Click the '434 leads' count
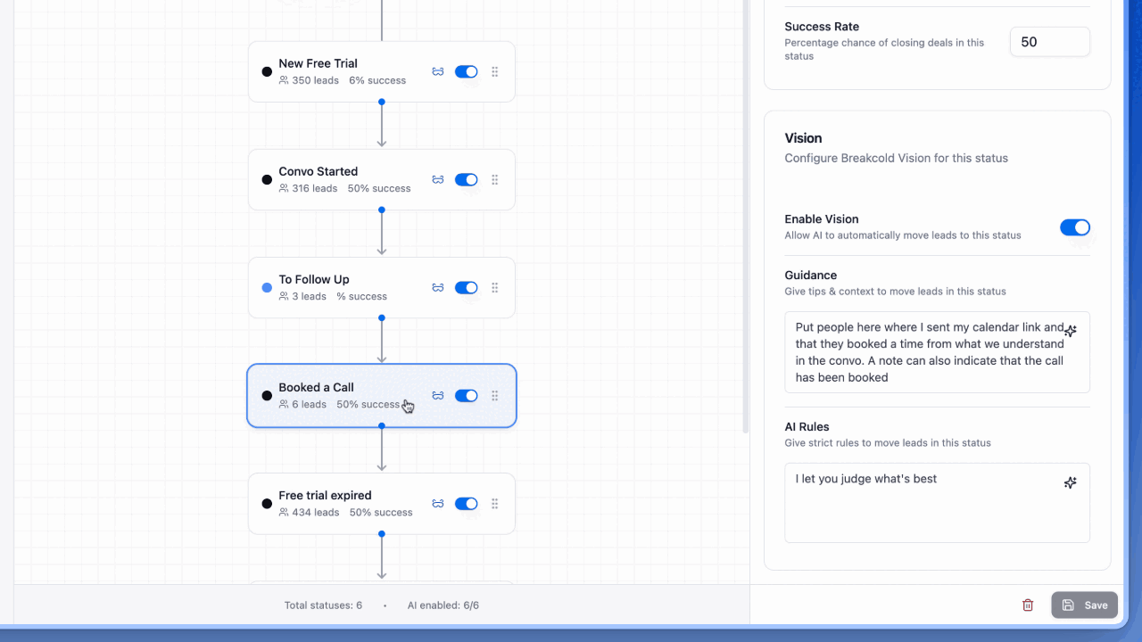This screenshot has height=642, width=1142. 316,513
